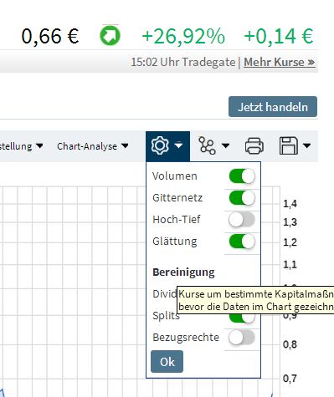Open the chart comparison nodes icon

[x=207, y=145]
